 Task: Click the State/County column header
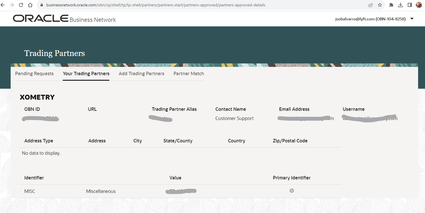[x=178, y=141]
